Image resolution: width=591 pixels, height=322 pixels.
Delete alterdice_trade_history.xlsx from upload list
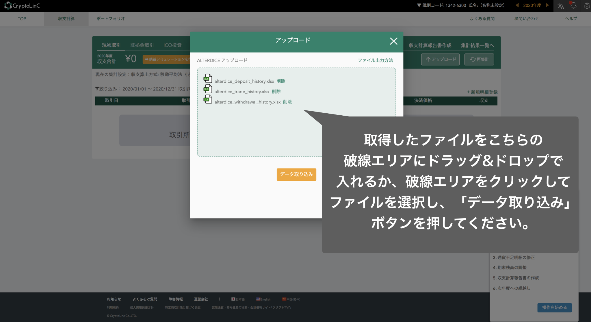(276, 92)
